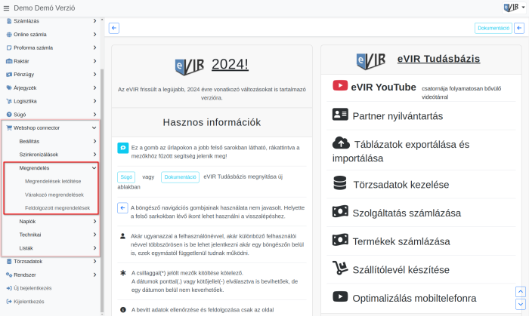Expand the Számlázás menu chevron

click(94, 21)
